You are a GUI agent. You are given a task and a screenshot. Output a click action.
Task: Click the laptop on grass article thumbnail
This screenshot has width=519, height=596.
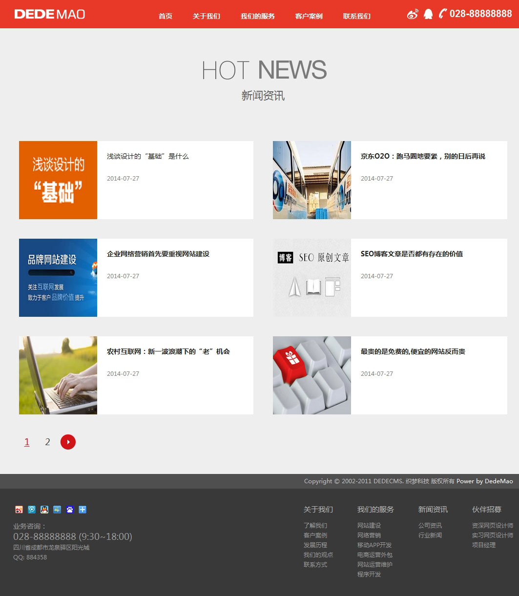[x=58, y=375]
